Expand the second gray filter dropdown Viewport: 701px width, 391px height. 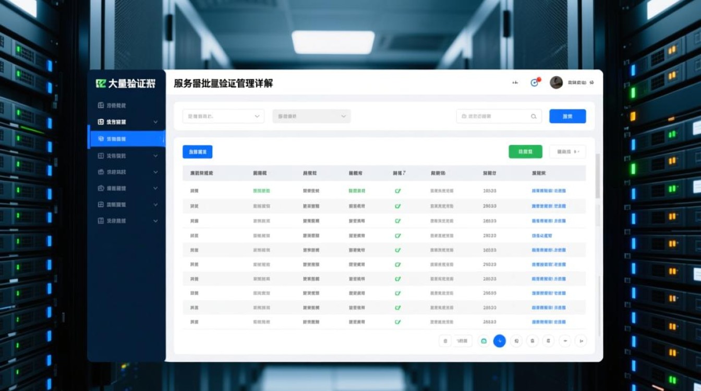[x=311, y=116]
